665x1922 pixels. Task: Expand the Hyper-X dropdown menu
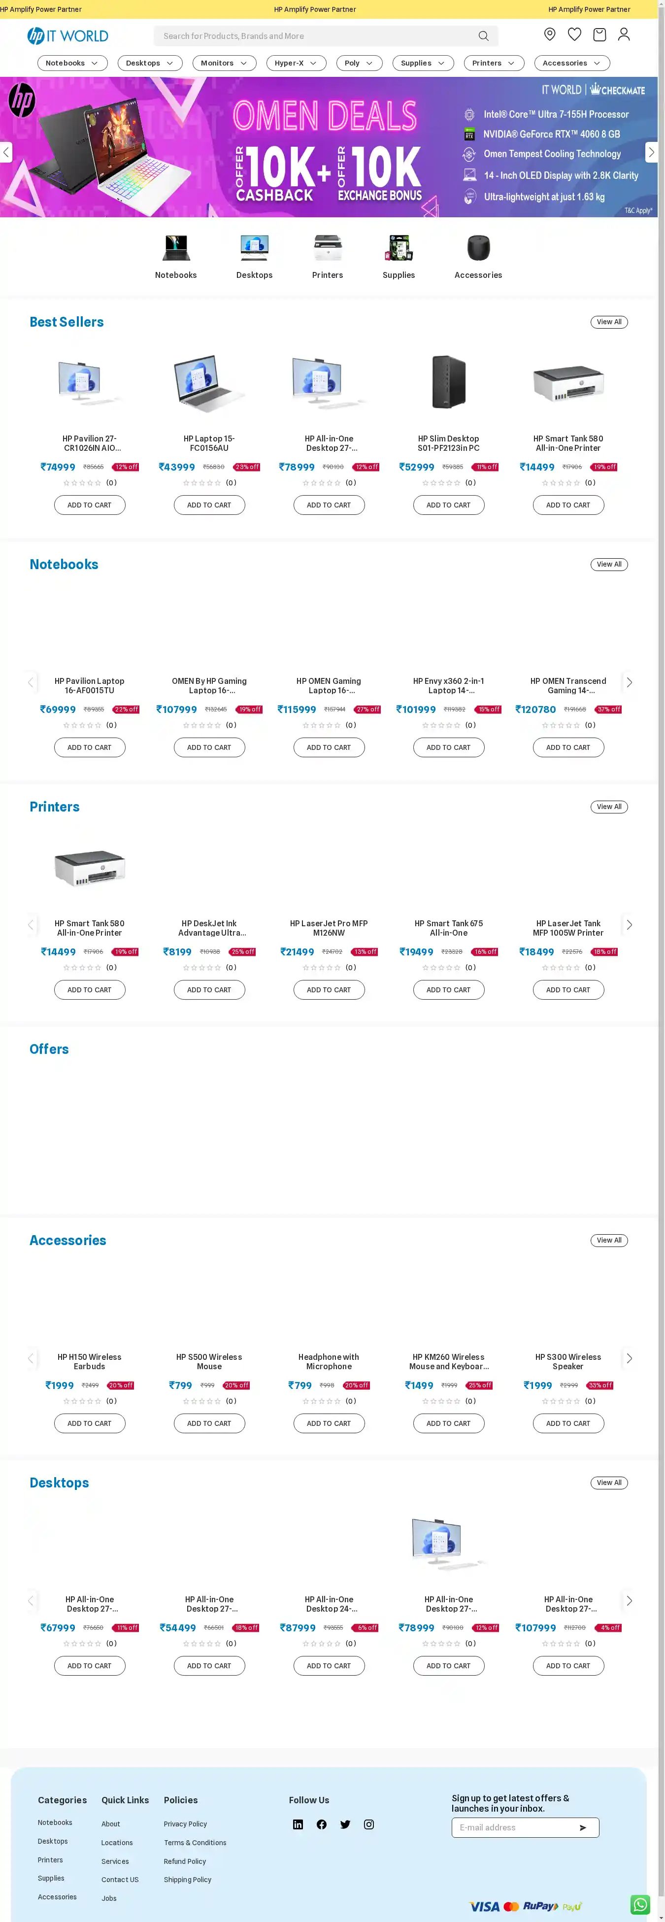click(296, 64)
